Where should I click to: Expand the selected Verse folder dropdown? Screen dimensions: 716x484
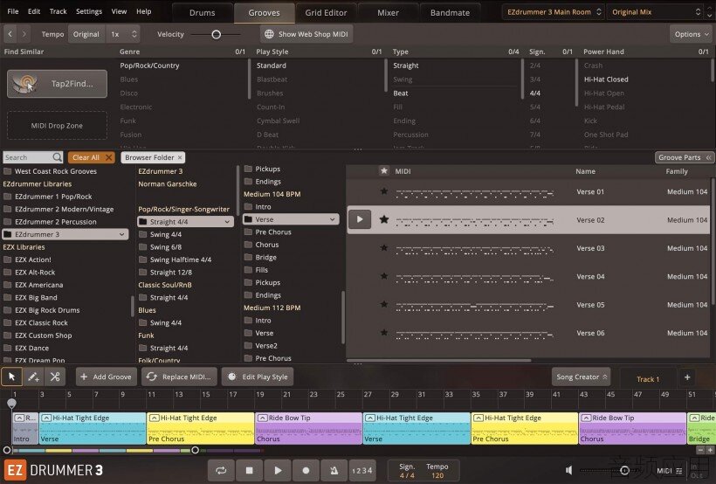click(x=332, y=219)
